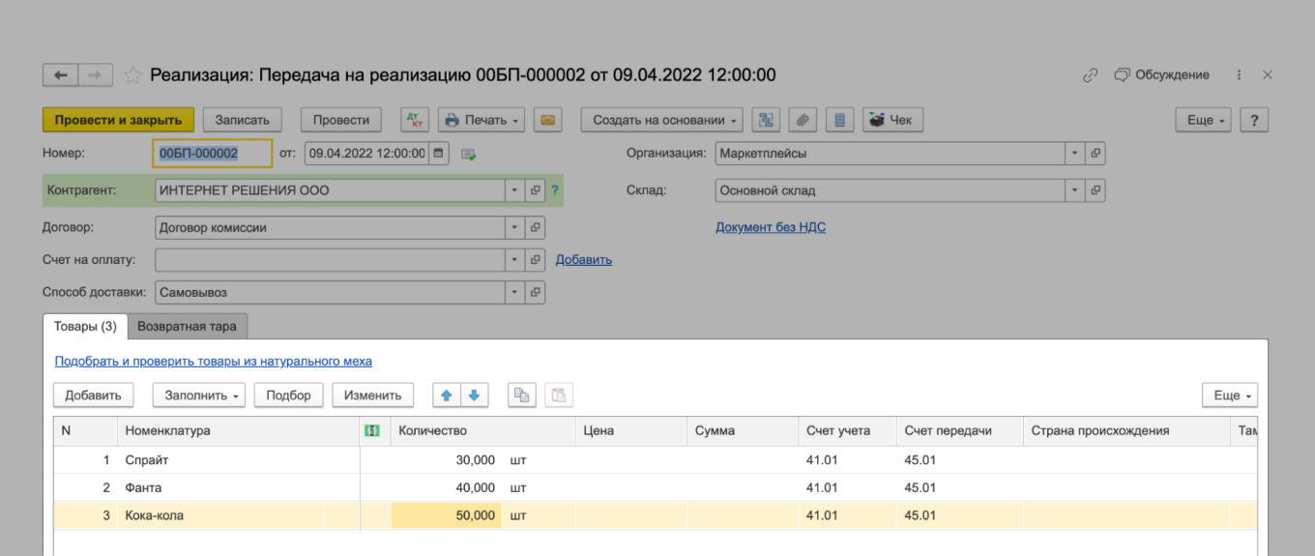Screen dimensions: 1315x556
Task: Copy table rows using copy icon
Action: pyautogui.click(x=522, y=395)
